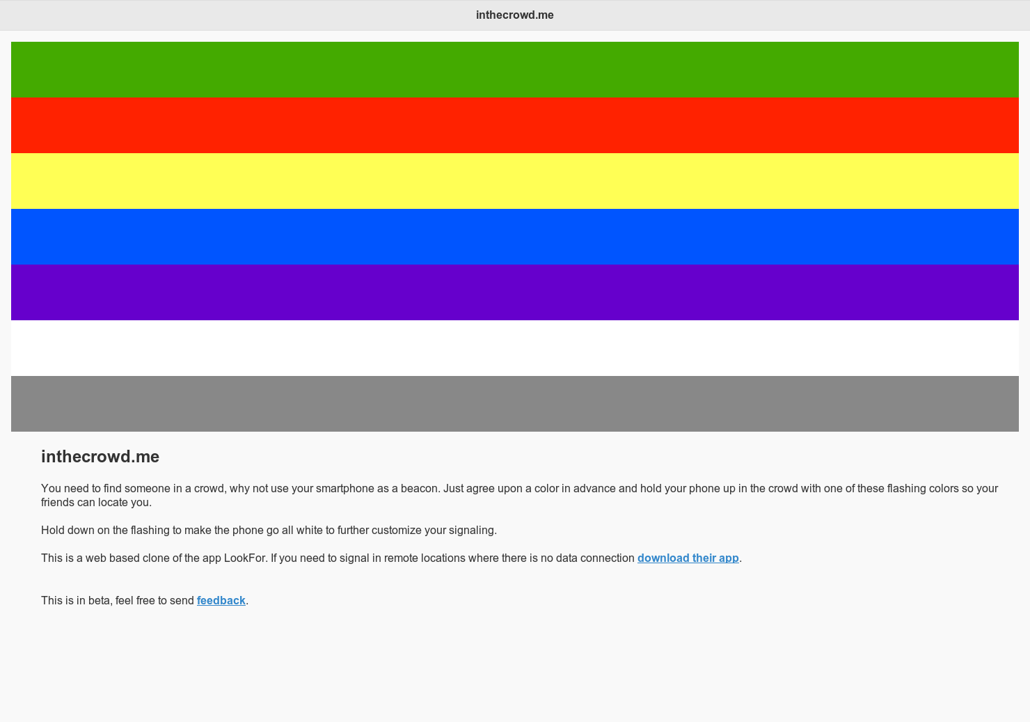Select the white color bar
This screenshot has width=1030, height=722.
tap(515, 348)
